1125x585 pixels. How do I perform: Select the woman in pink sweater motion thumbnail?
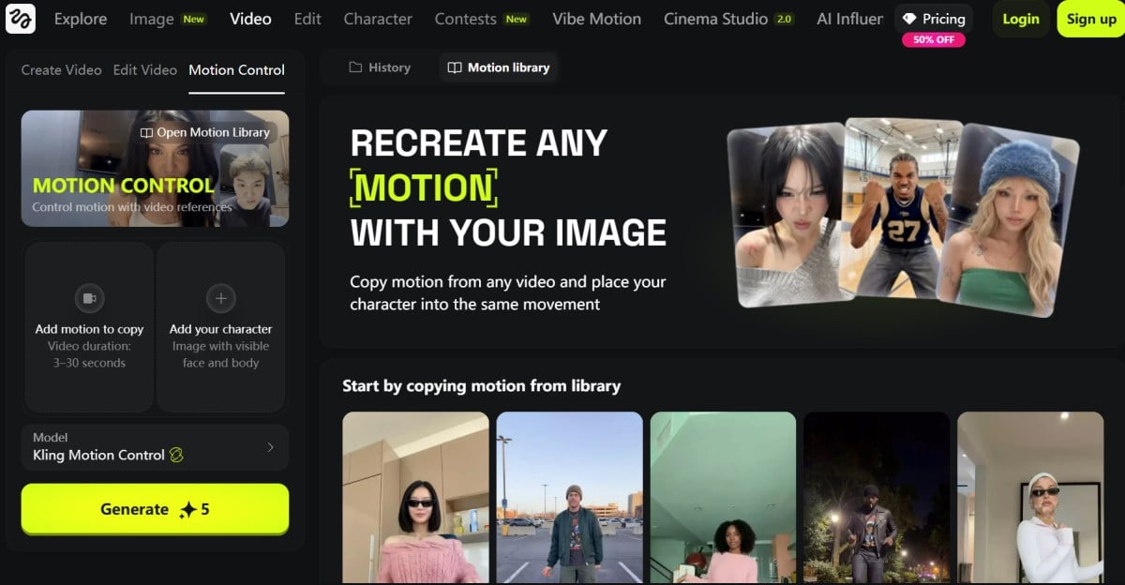click(x=415, y=497)
